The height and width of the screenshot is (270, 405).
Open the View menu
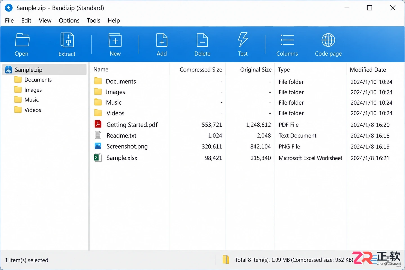point(45,21)
